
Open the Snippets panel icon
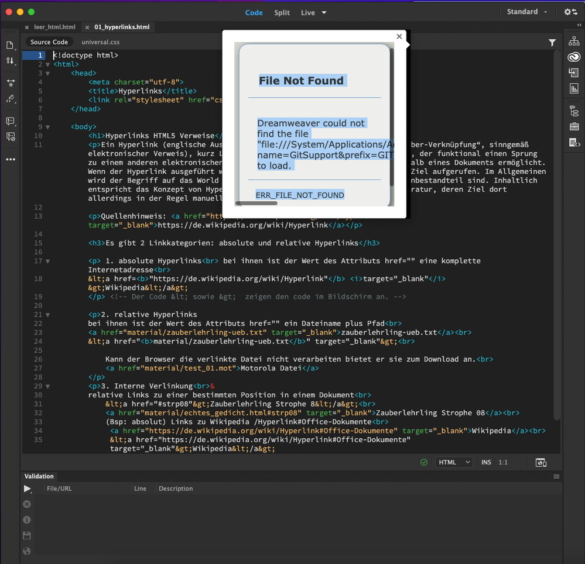(573, 143)
